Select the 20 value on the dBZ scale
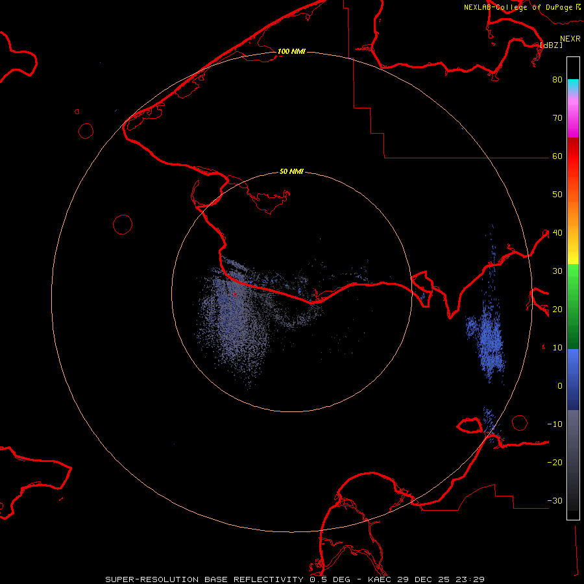Screen dimensions: 584x584 click(557, 309)
